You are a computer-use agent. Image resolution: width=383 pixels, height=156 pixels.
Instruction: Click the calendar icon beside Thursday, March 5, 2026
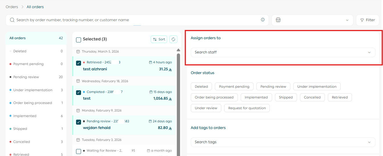[78, 52]
